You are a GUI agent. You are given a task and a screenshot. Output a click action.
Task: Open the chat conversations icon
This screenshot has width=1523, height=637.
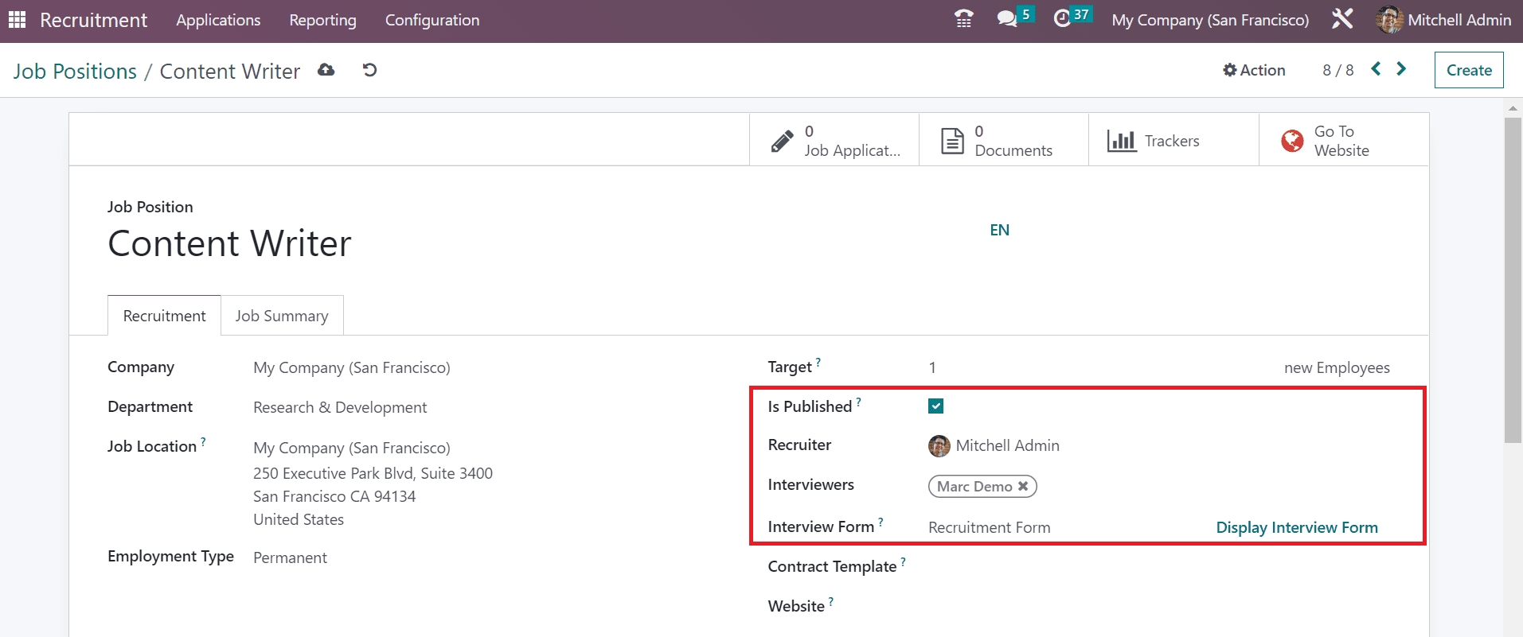pyautogui.click(x=1007, y=19)
